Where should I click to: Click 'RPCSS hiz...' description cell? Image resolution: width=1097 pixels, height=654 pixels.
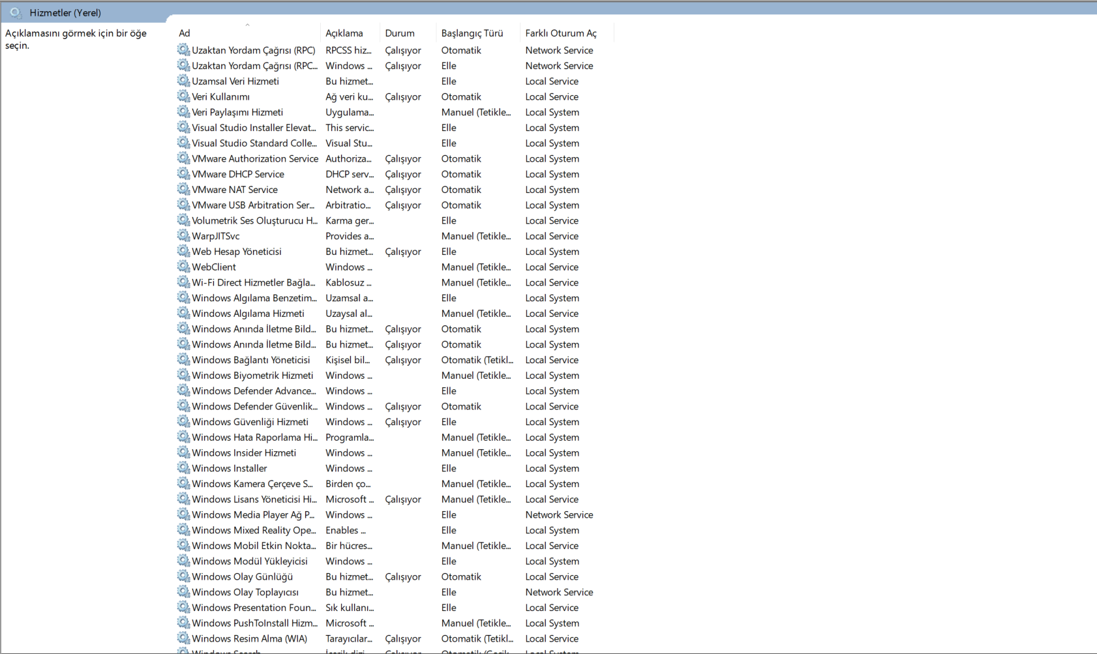(x=348, y=50)
